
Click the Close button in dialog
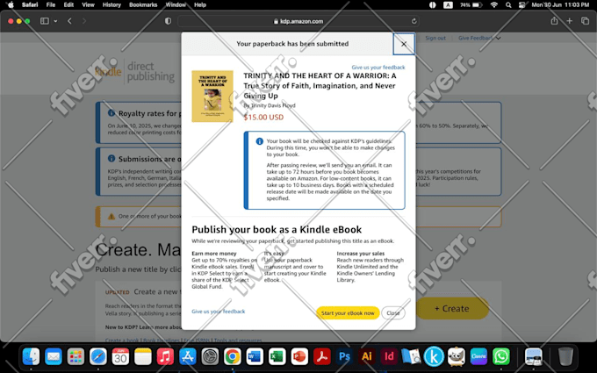coord(393,312)
